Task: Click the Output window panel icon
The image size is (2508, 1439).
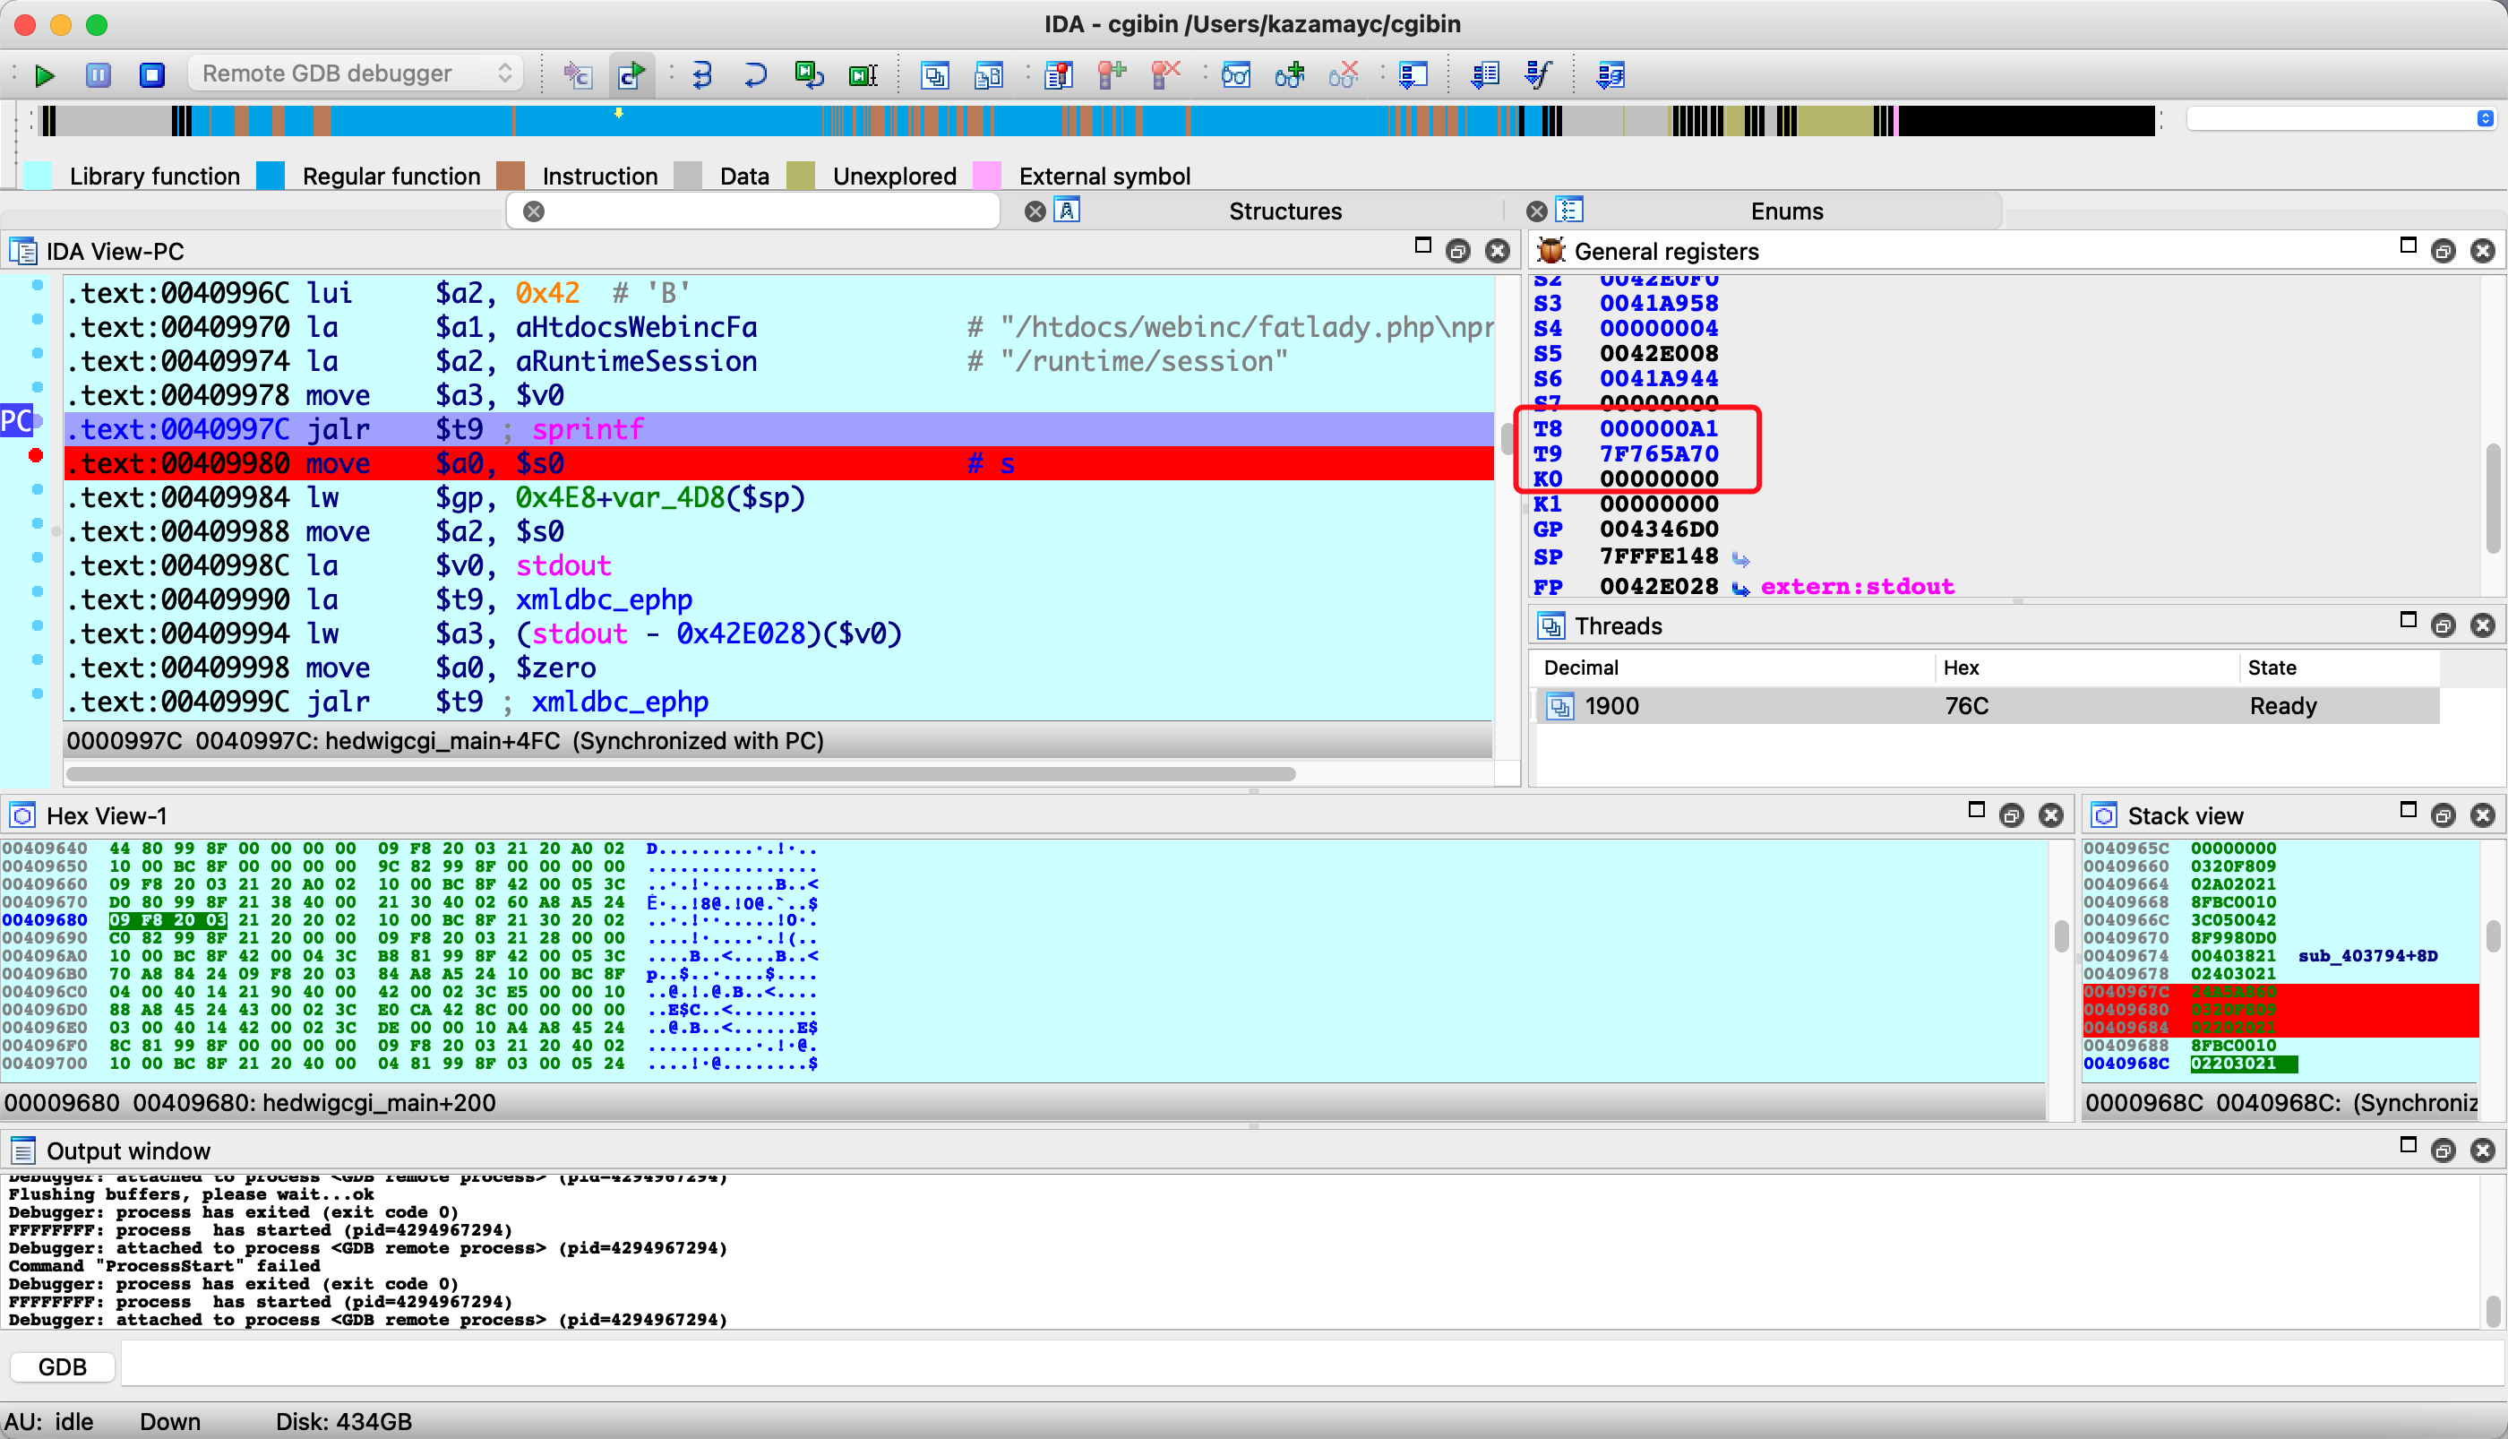Action: coord(22,1150)
